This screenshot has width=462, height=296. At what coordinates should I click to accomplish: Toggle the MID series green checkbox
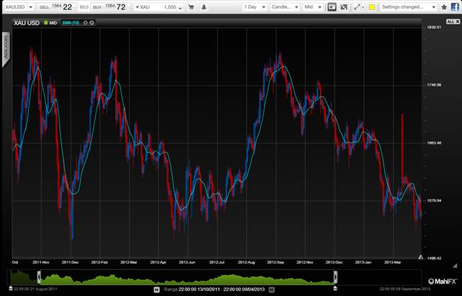point(47,22)
